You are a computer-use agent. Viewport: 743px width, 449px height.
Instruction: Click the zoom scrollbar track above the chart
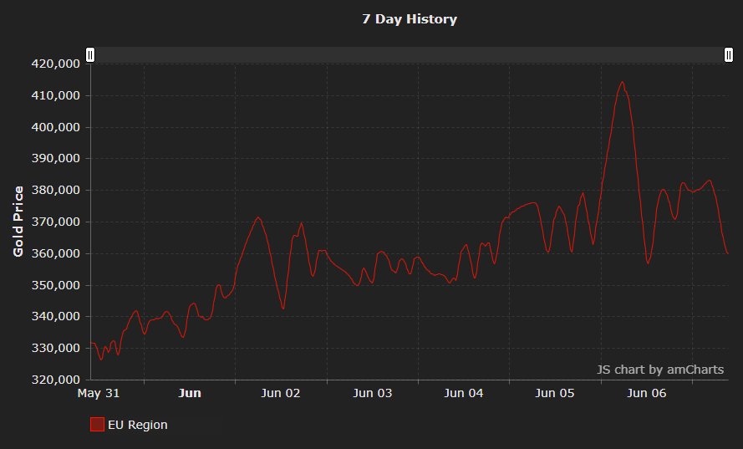pyautogui.click(x=410, y=55)
